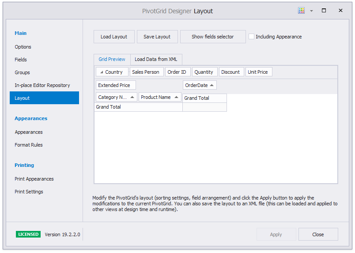Open the skin color palette icon
355x253 pixels.
coord(301,11)
